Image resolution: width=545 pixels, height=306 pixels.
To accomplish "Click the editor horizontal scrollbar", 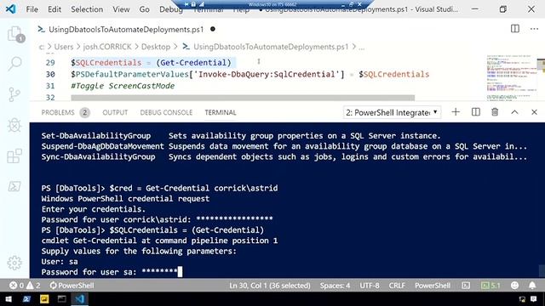I will [x=243, y=98].
